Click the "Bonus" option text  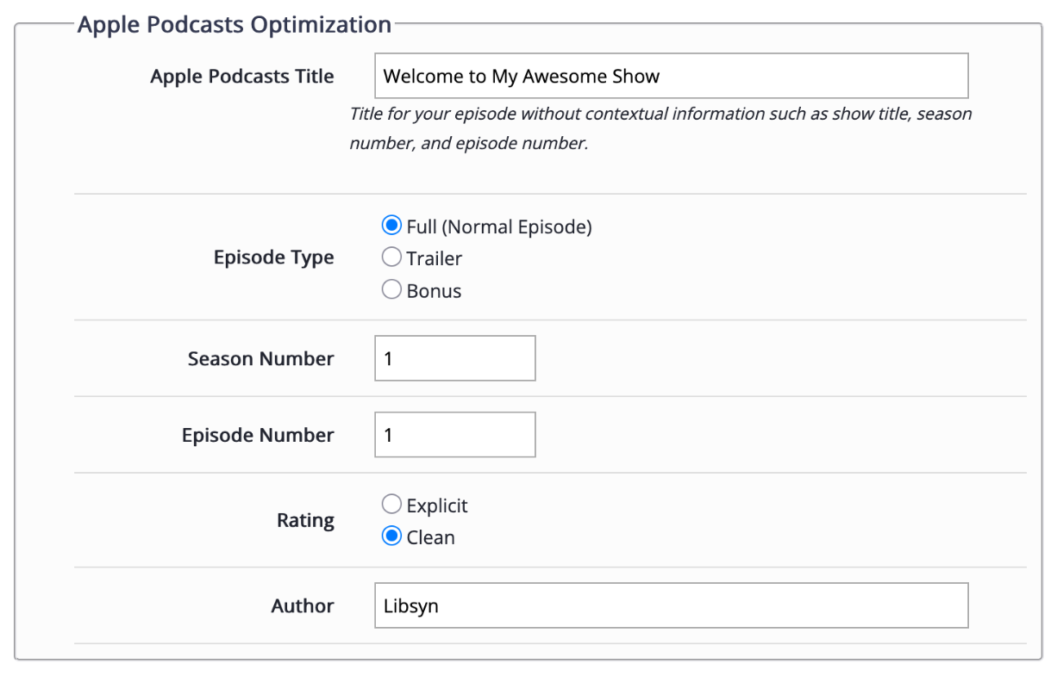pos(434,291)
